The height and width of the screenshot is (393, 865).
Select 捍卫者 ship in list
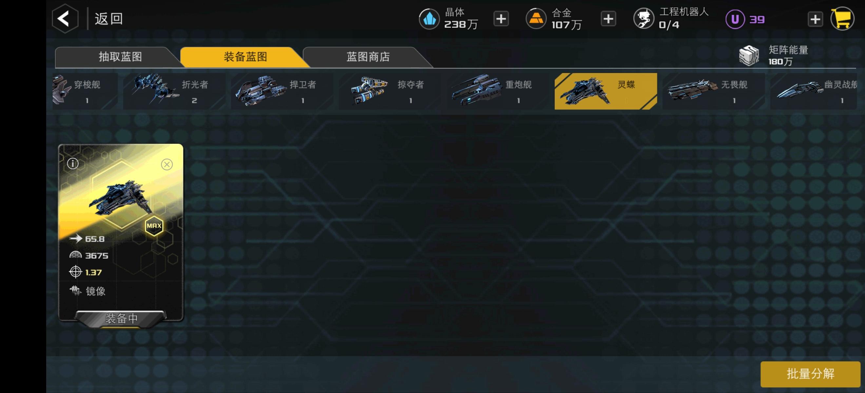coord(282,91)
